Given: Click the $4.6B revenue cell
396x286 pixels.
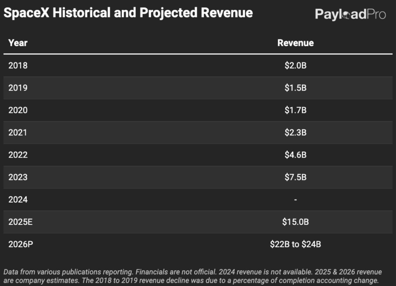Looking at the screenshot, I should click(295, 155).
